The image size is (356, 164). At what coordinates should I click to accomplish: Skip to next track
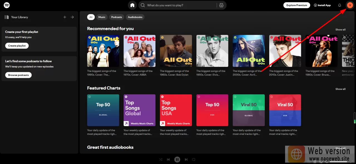tap(186, 160)
